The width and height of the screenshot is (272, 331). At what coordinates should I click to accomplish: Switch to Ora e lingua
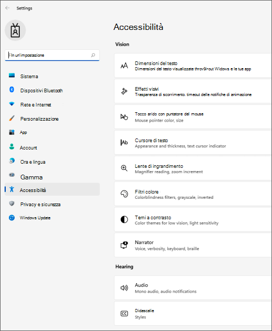(52, 162)
